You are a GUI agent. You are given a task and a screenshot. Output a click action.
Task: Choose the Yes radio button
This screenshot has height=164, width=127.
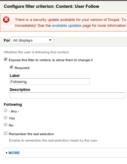click(6, 117)
